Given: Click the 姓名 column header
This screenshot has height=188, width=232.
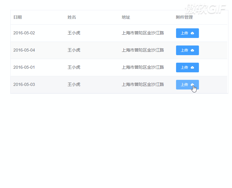Looking at the screenshot, I should pyautogui.click(x=72, y=17).
